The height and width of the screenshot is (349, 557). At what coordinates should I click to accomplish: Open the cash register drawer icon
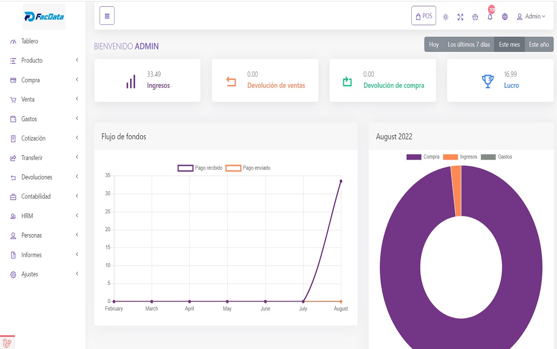[x=475, y=16]
